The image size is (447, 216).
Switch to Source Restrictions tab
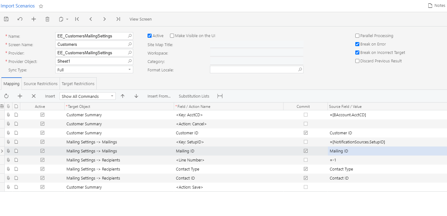pyautogui.click(x=41, y=84)
